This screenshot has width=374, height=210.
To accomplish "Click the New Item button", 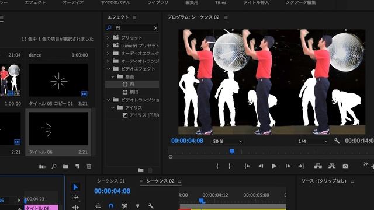I will [77, 166].
